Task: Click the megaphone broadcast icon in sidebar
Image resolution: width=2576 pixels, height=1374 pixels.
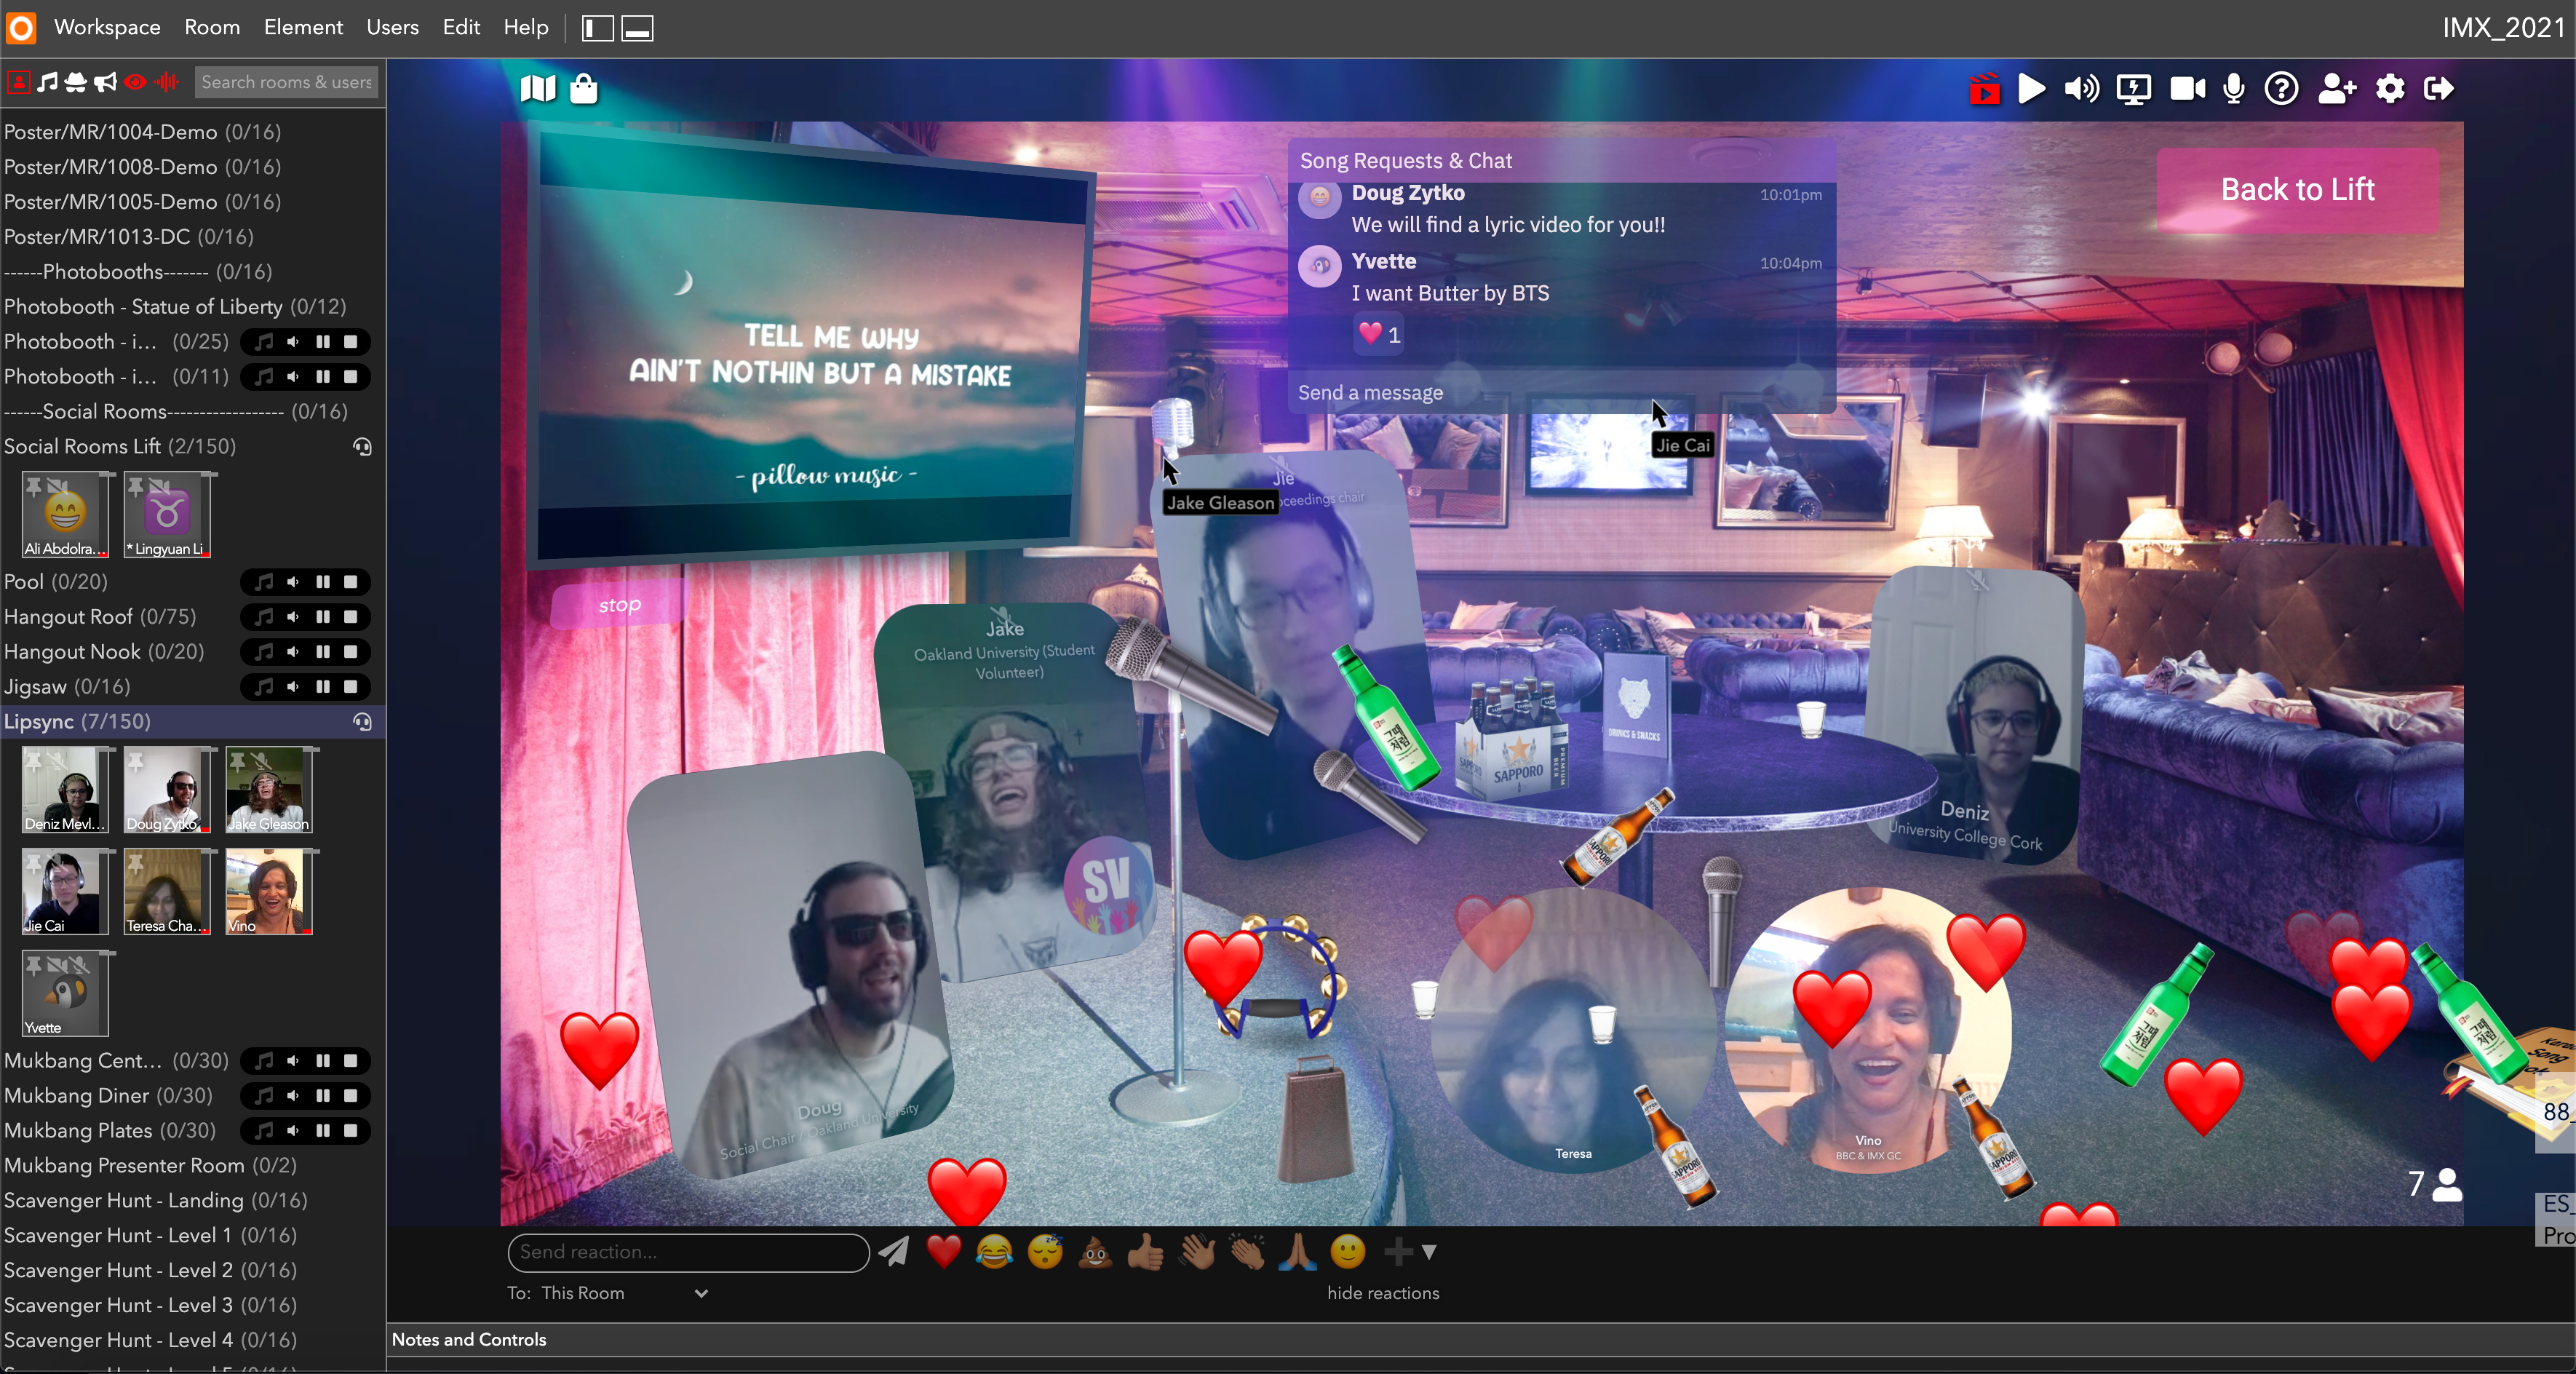Action: point(105,82)
